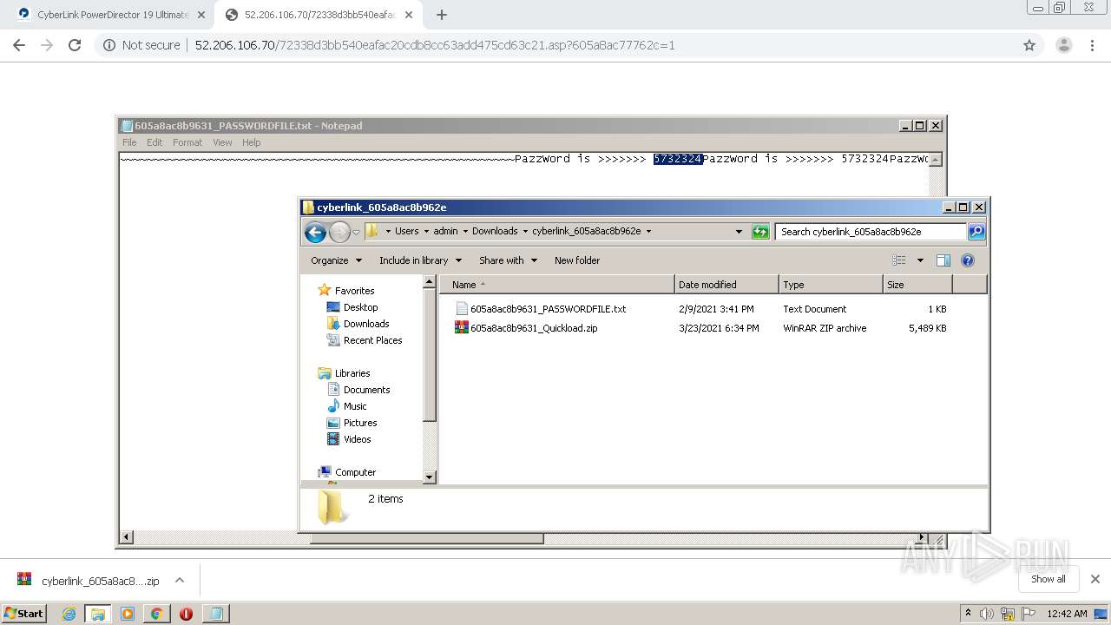The height and width of the screenshot is (625, 1111).
Task: Sort files by Name column header
Action: click(557, 285)
